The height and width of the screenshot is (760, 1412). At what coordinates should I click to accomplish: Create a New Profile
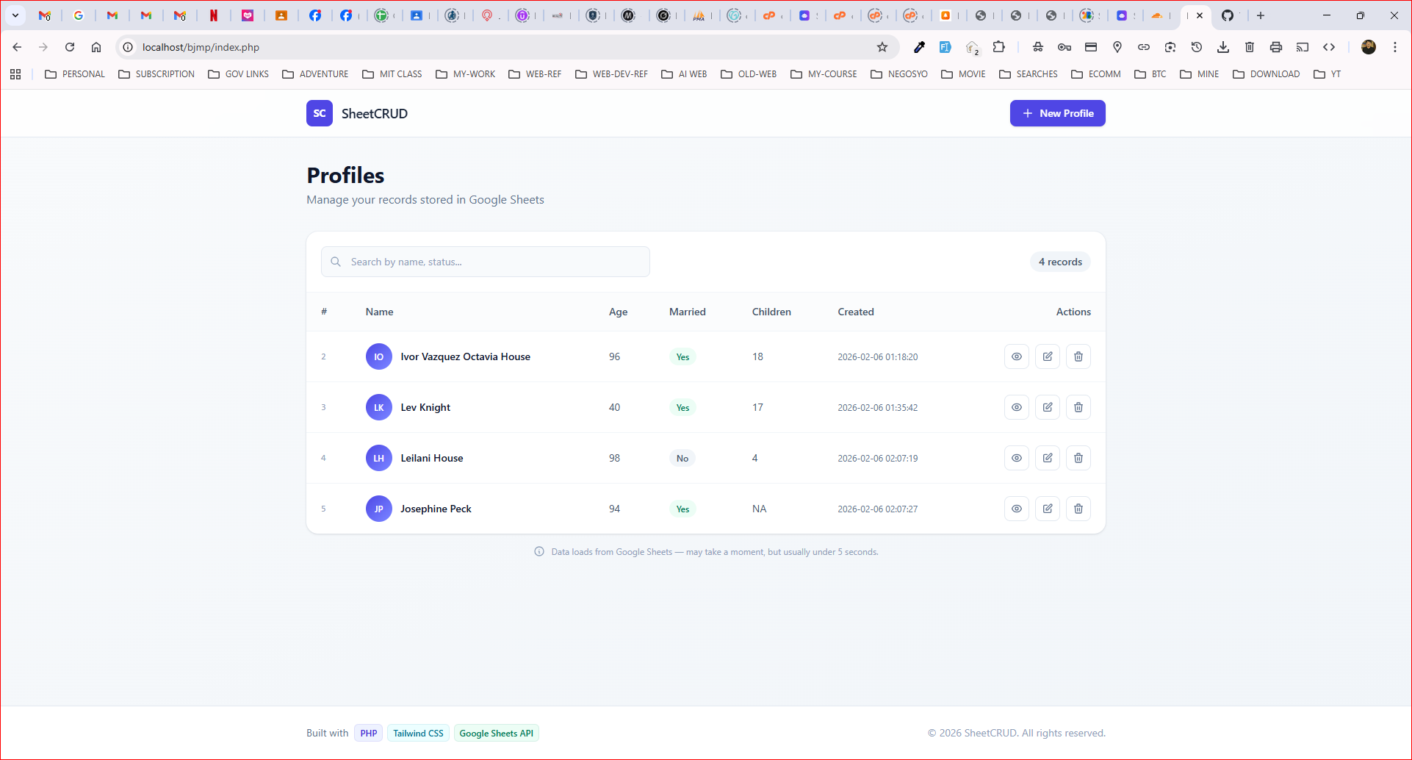click(x=1057, y=113)
